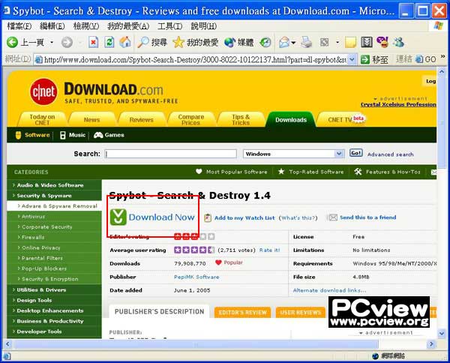This screenshot has width=450, height=363.
Task: Switch to the Reviews tab
Action: click(x=141, y=120)
